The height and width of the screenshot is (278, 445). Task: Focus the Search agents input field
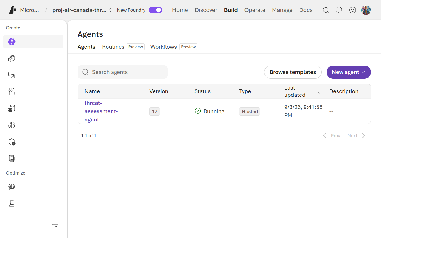click(x=123, y=72)
